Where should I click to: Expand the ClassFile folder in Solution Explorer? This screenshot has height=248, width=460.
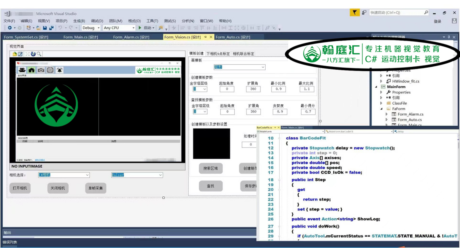(381, 103)
